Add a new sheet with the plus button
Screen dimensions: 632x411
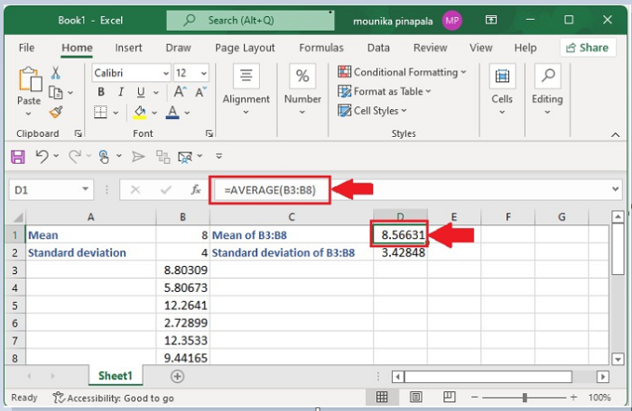coord(177,377)
